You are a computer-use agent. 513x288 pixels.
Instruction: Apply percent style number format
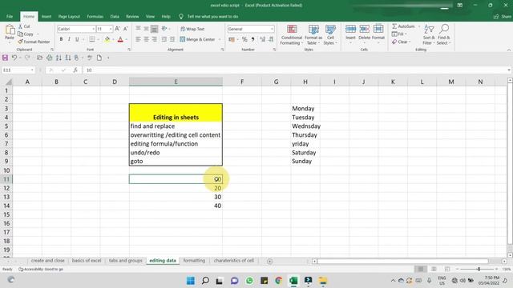244,39
